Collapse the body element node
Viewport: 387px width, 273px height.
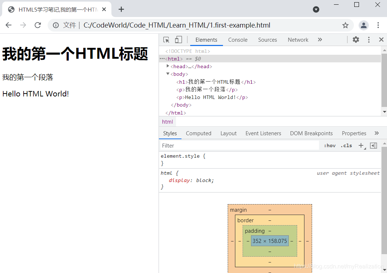coord(168,74)
